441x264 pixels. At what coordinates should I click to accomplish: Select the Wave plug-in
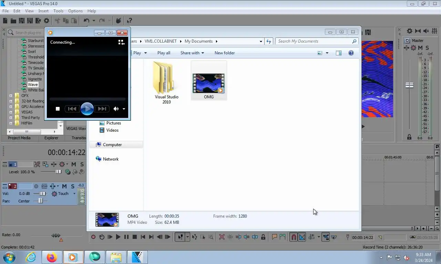[33, 85]
